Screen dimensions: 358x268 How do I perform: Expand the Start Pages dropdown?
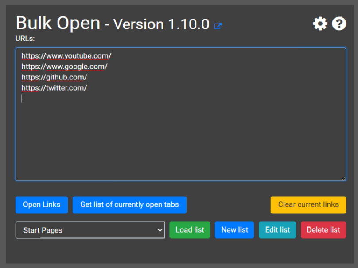click(x=89, y=230)
